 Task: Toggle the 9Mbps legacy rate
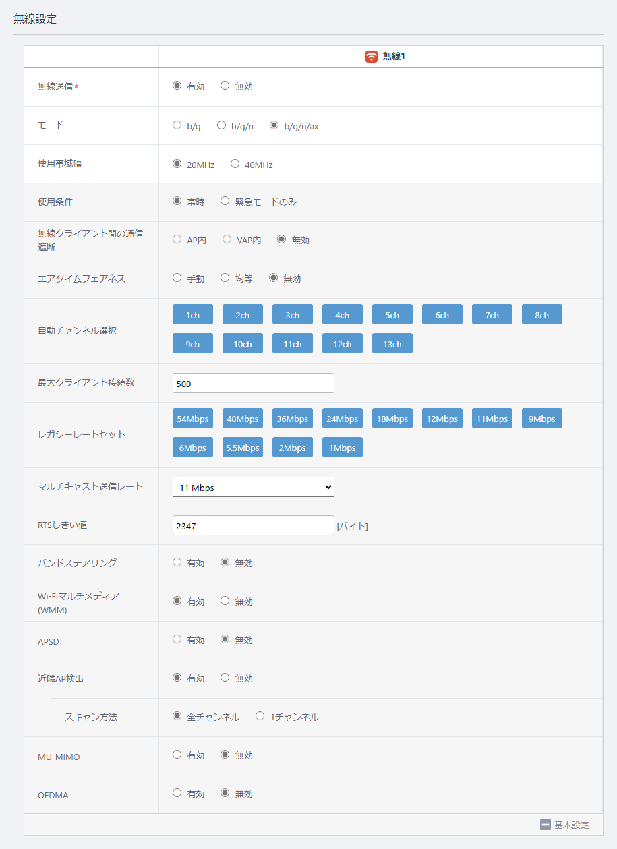(542, 419)
